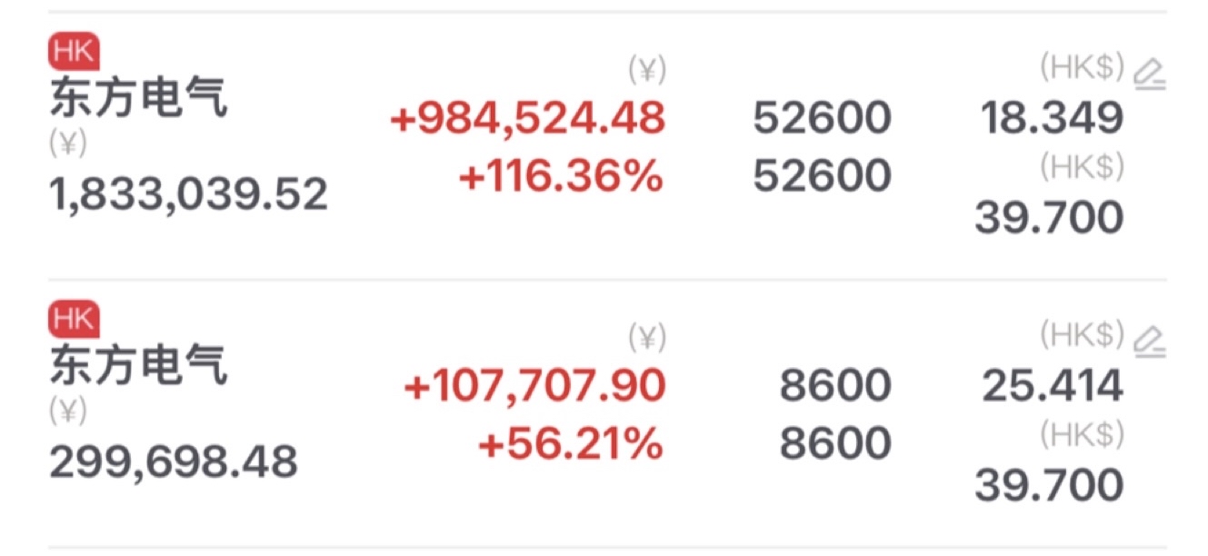Select market value 299,698.48

click(x=174, y=462)
